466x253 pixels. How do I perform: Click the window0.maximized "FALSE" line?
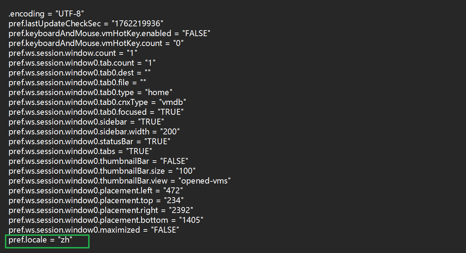click(x=94, y=230)
